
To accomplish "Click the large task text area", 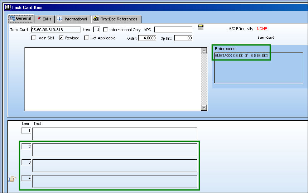I will coord(113,79).
